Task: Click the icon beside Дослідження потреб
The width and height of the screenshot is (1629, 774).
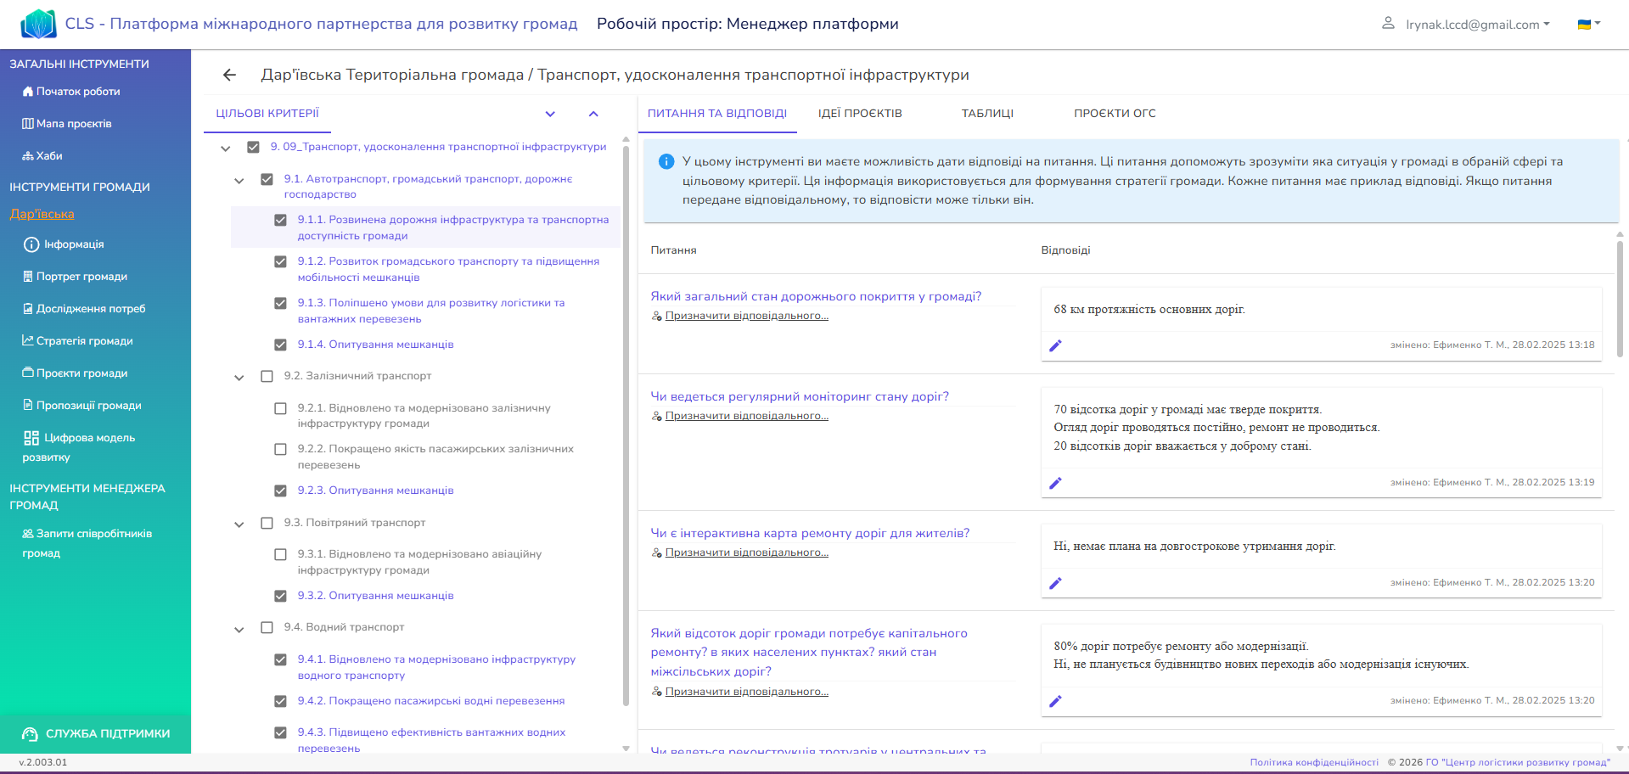Action: (28, 309)
